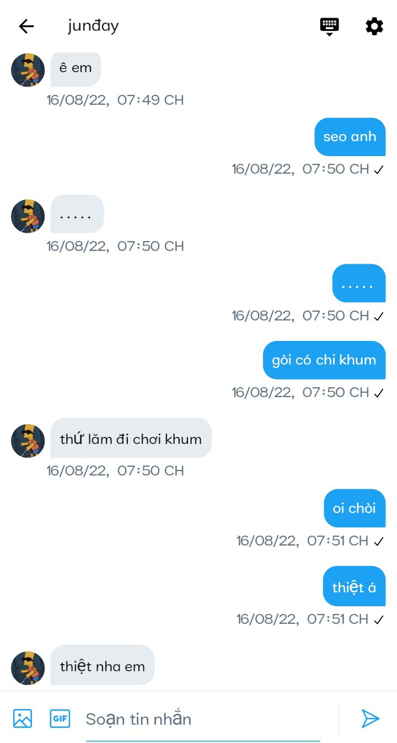Select the 'thiệt á' sent message
The image size is (397, 743).
click(x=354, y=586)
